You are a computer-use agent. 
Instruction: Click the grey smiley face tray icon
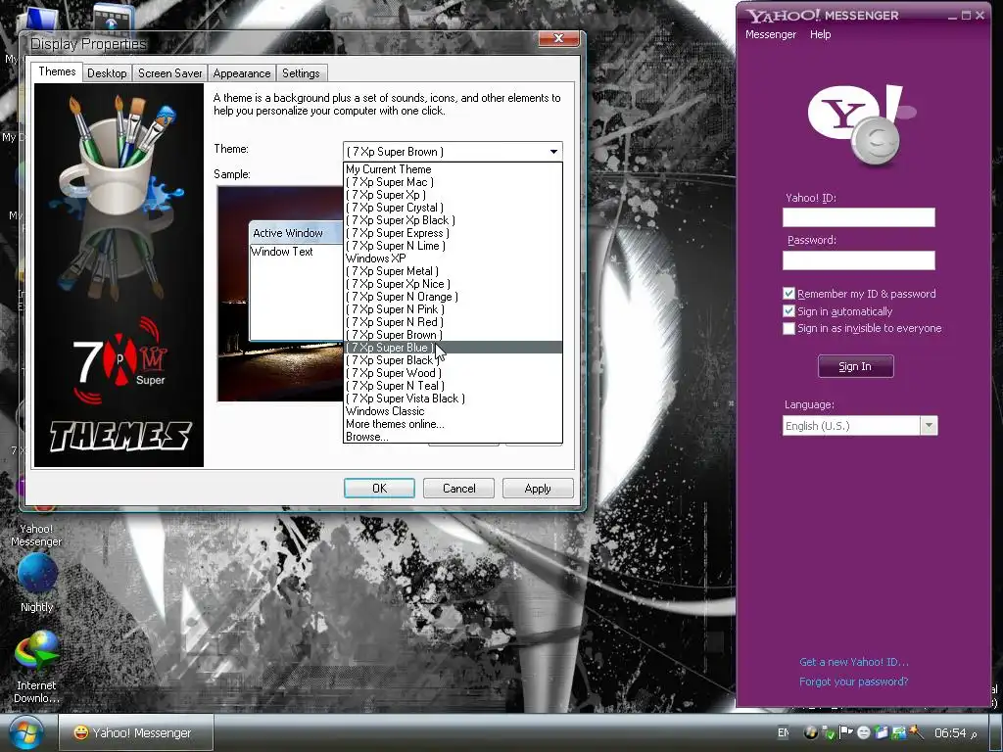coord(864,732)
